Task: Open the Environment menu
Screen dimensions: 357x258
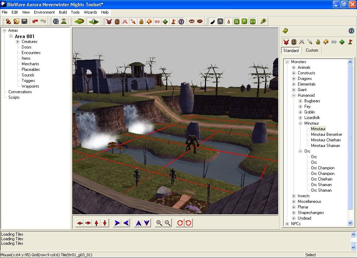Action: pyautogui.click(x=44, y=12)
